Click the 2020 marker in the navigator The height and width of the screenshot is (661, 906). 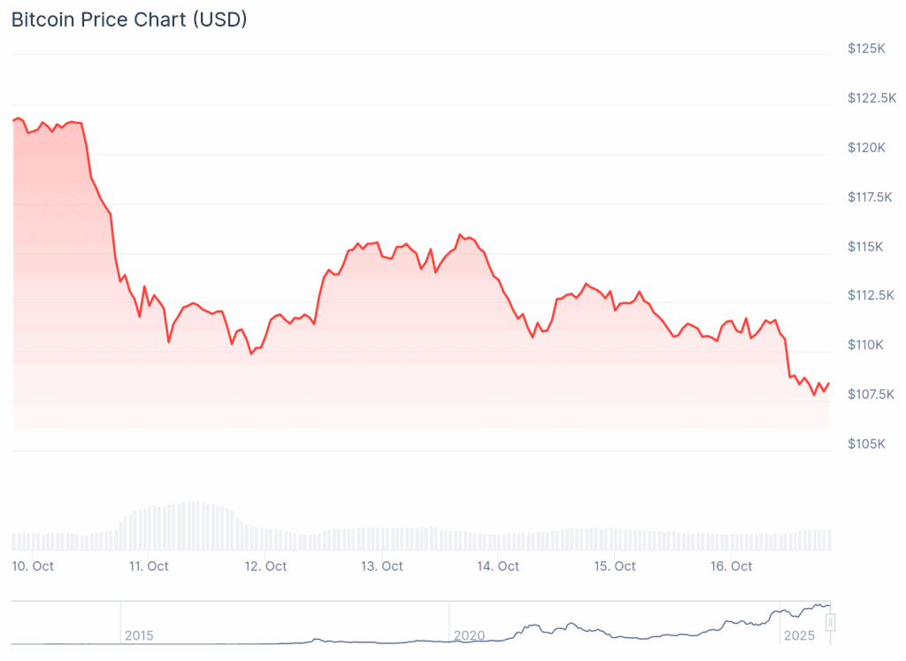tap(468, 635)
